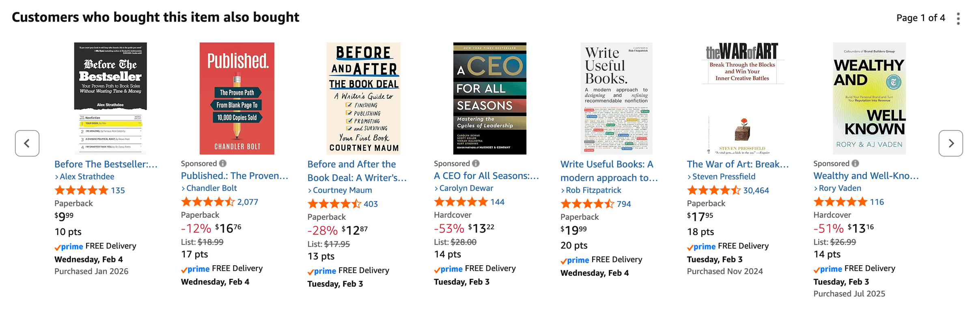This screenshot has height=324, width=974.
Task: Click the previous page carousel arrow
Action: coord(27,143)
